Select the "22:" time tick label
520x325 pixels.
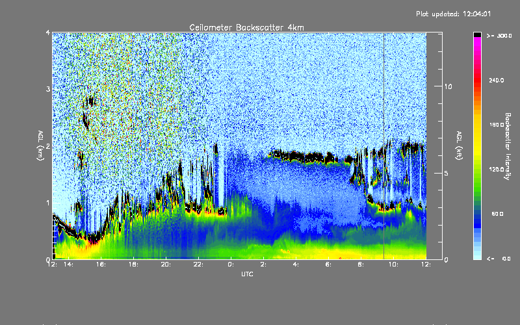198,265
